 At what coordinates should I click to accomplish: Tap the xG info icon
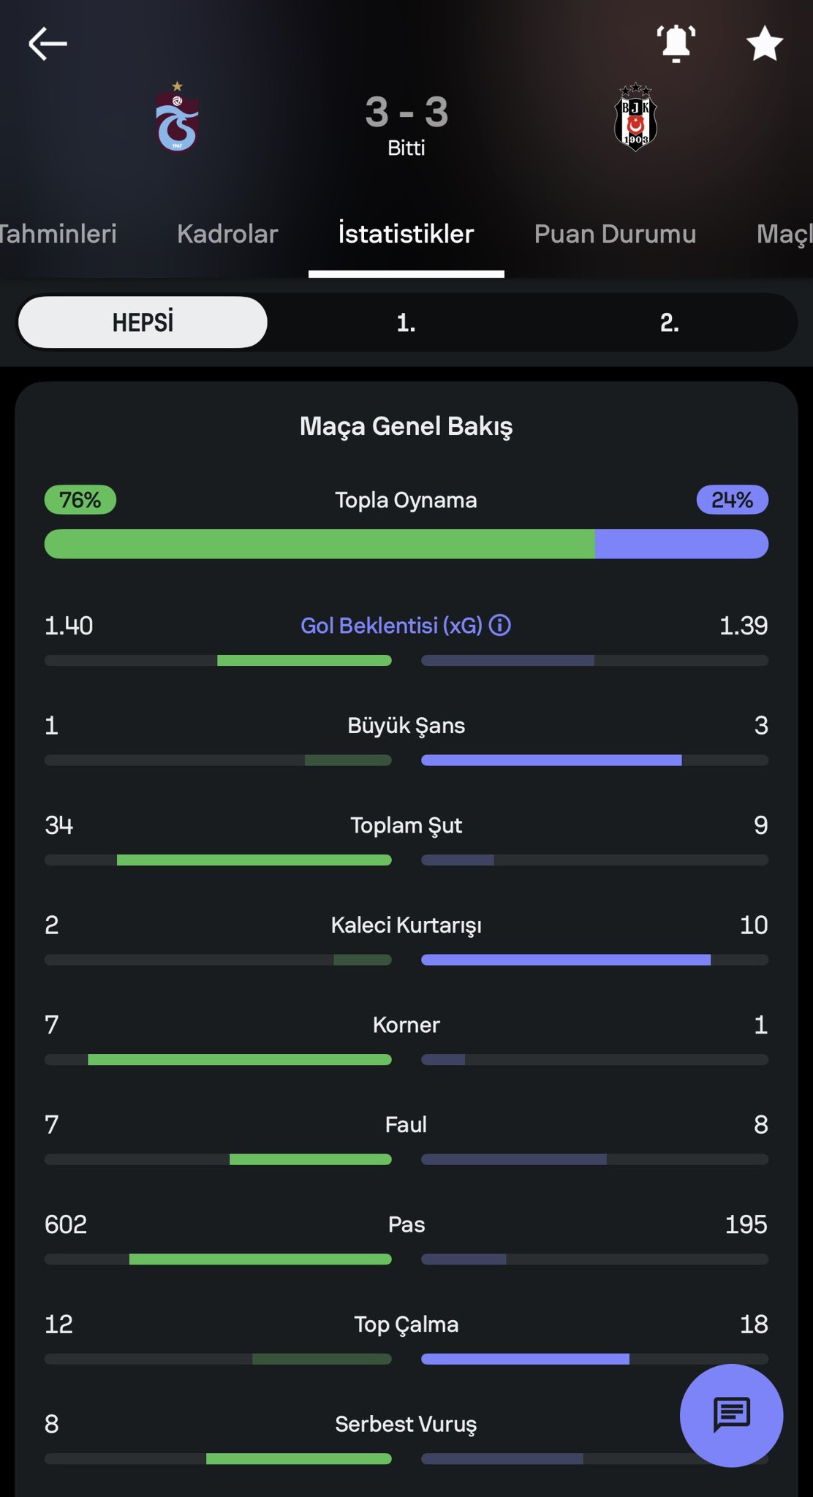point(500,626)
